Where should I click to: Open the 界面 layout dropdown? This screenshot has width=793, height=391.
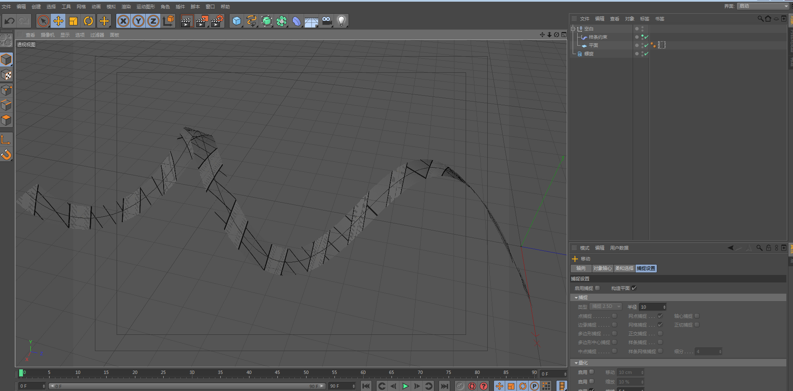(x=762, y=6)
